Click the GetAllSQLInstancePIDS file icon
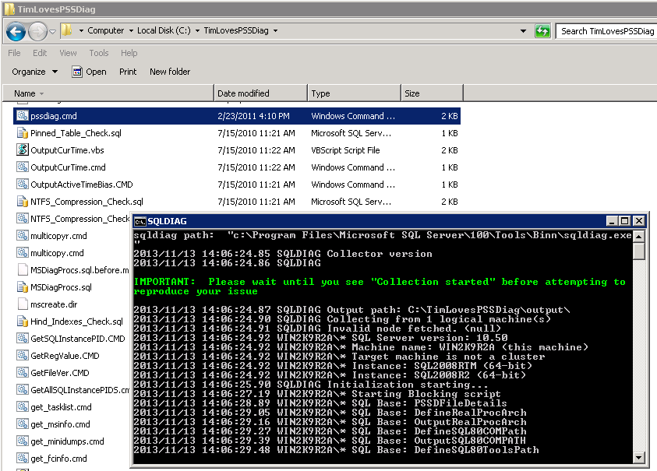The image size is (657, 471). (23, 390)
